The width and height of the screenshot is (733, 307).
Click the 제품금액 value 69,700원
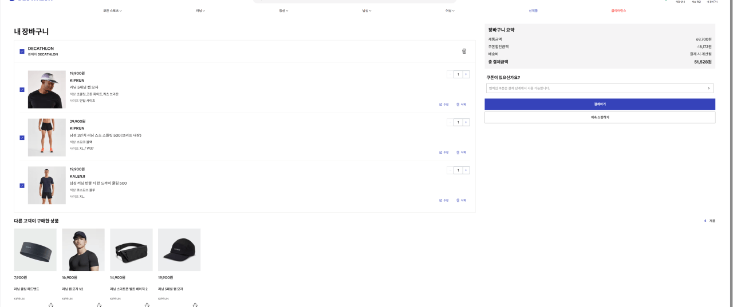click(x=704, y=39)
